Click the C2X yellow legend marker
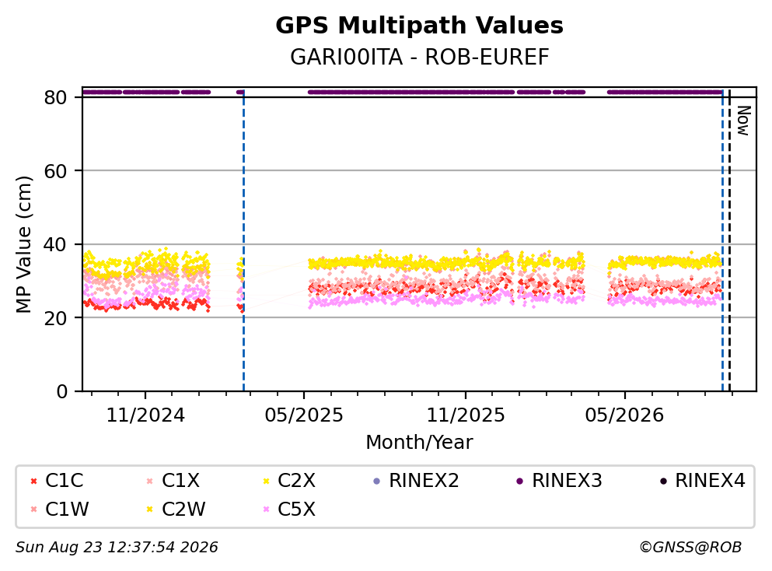 [267, 481]
